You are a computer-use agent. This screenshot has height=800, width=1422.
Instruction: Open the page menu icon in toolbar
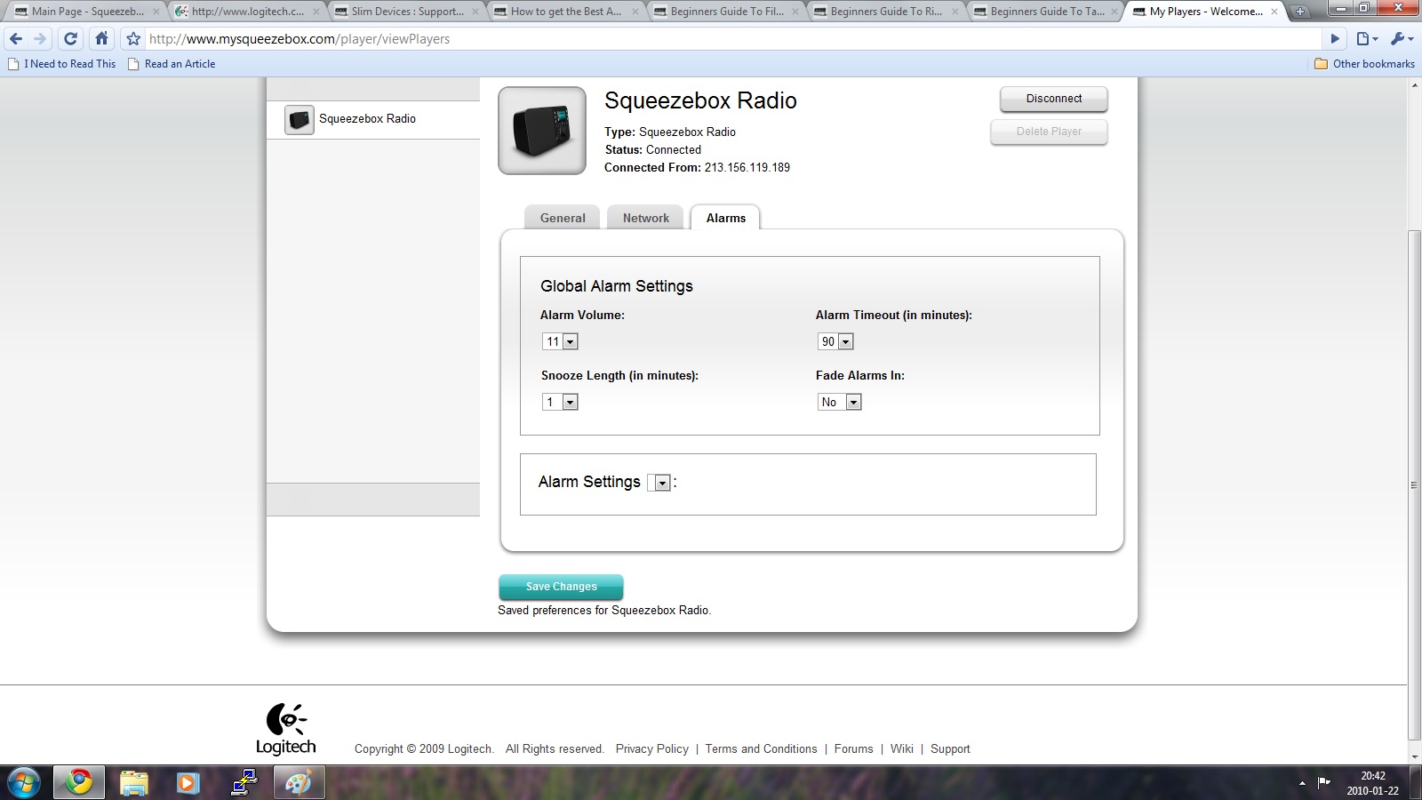click(x=1366, y=39)
